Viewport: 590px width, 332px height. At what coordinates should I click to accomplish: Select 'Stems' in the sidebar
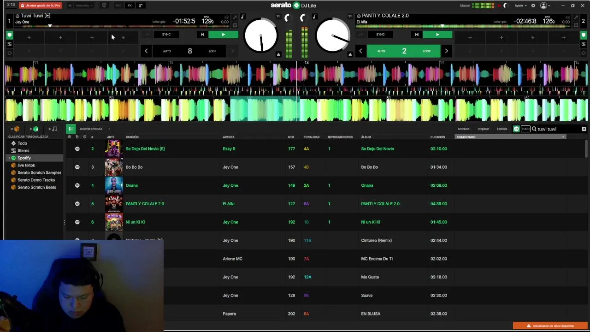coord(23,151)
